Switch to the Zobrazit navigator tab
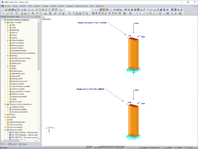 (13, 144)
